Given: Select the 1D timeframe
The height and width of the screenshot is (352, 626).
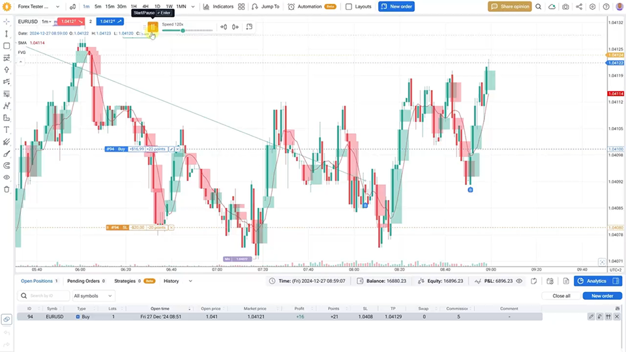Looking at the screenshot, I should [x=157, y=7].
